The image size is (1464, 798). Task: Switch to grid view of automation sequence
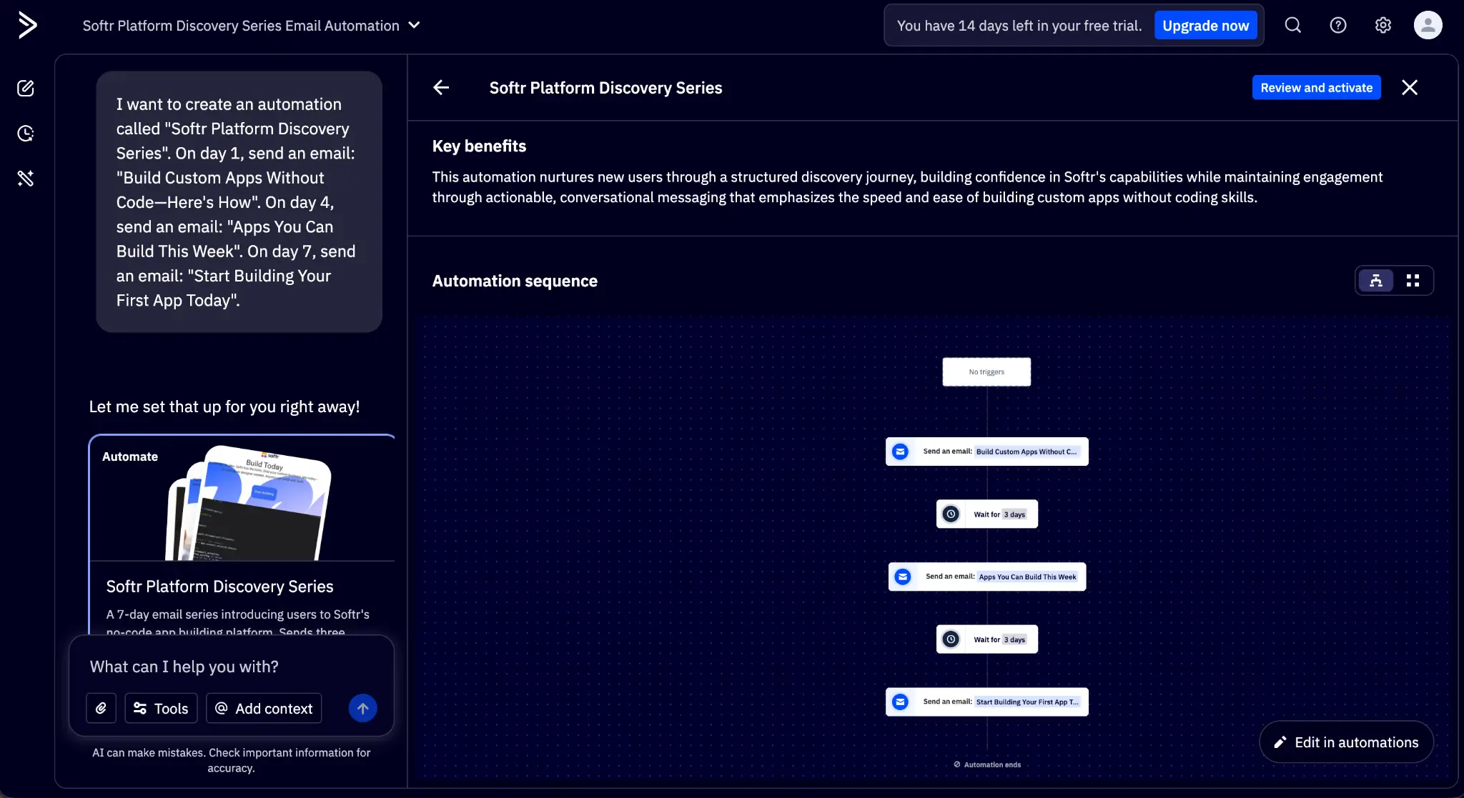(1413, 281)
